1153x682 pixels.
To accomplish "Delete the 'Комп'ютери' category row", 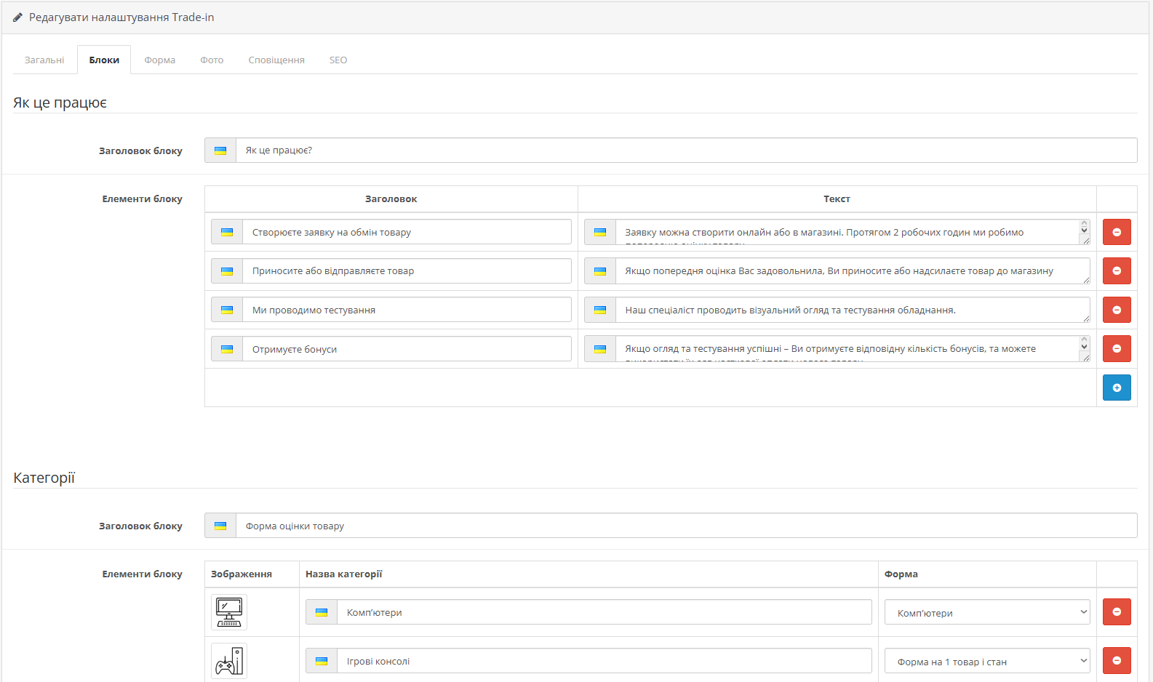I will pyautogui.click(x=1117, y=611).
